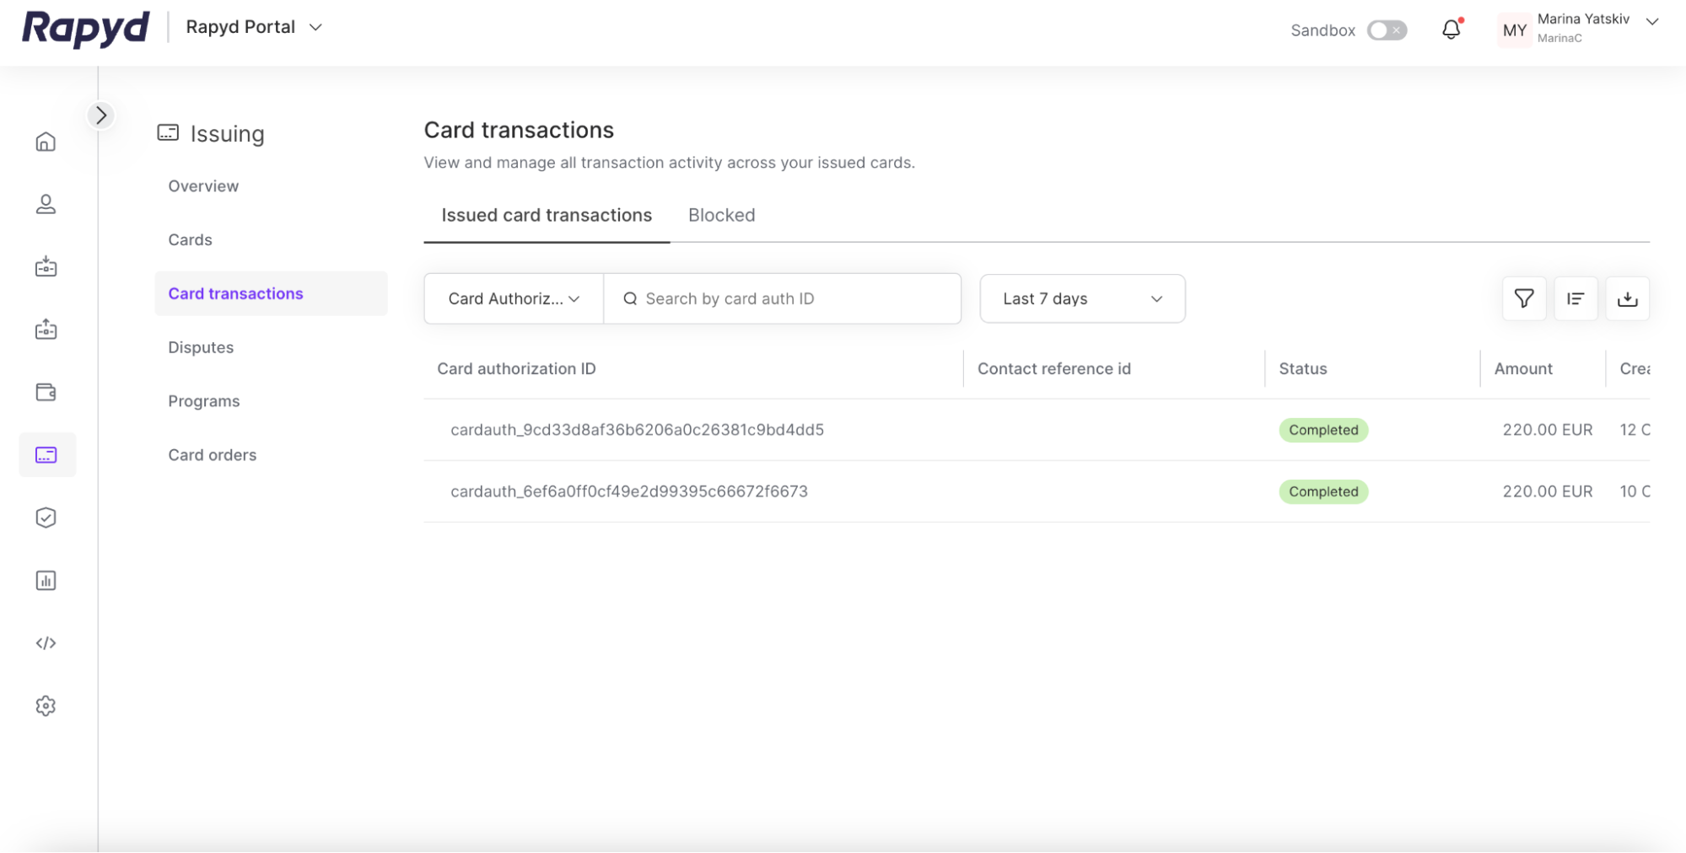
Task: Open the Card Authoriz... search type dropdown
Action: click(514, 298)
